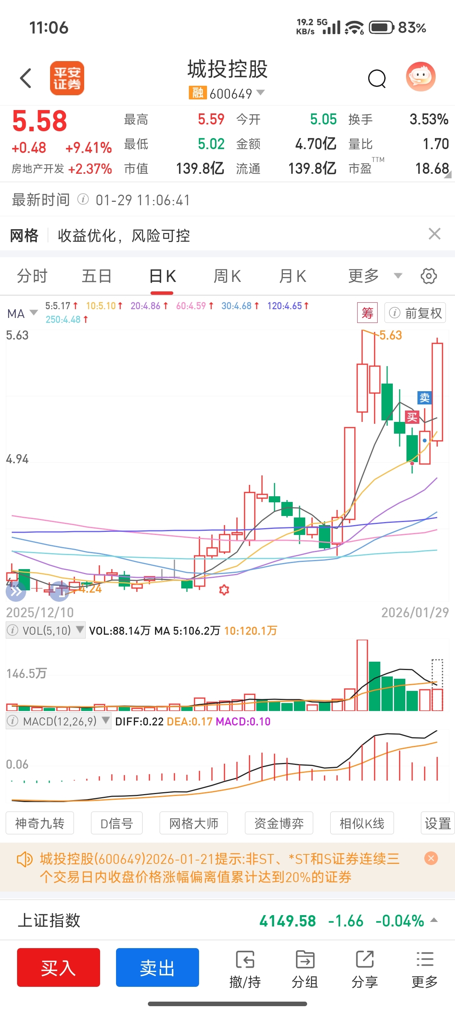
Task: Tap the info icon beside 最新时间
Action: pyautogui.click(x=83, y=200)
